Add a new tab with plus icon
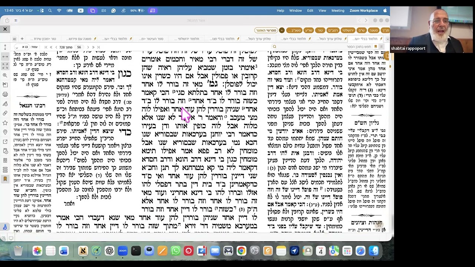475x267 pixels. 22,39
